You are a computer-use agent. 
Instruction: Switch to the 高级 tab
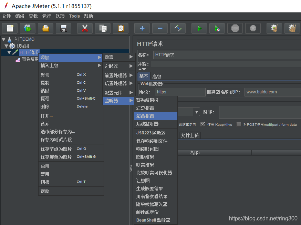click(x=157, y=76)
